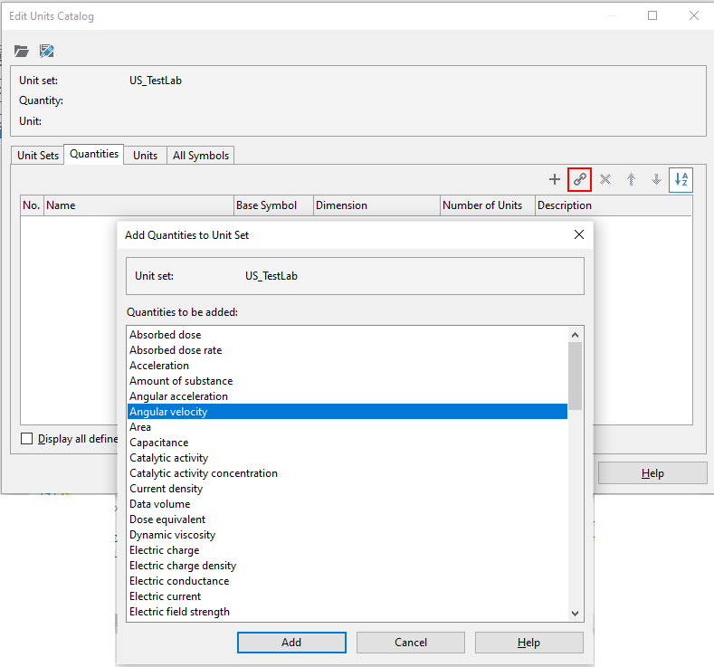Select Electric current from the list
The image size is (714, 667).
pyautogui.click(x=165, y=596)
